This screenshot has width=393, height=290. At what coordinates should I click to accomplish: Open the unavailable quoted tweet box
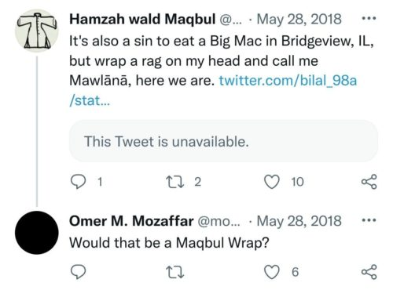223,141
